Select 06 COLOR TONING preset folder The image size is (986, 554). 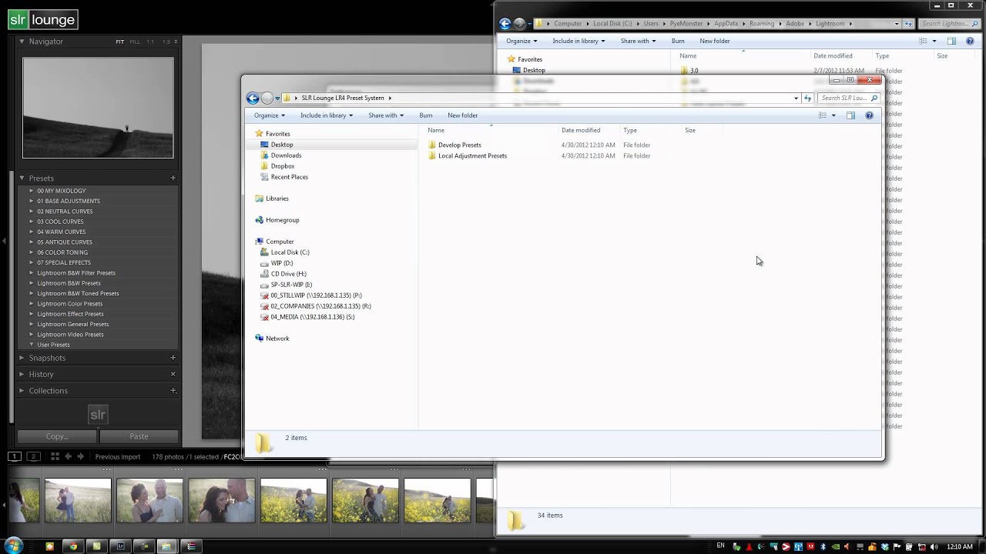click(x=62, y=252)
